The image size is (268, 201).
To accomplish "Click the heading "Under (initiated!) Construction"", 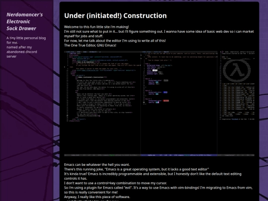I will tap(115, 15).
